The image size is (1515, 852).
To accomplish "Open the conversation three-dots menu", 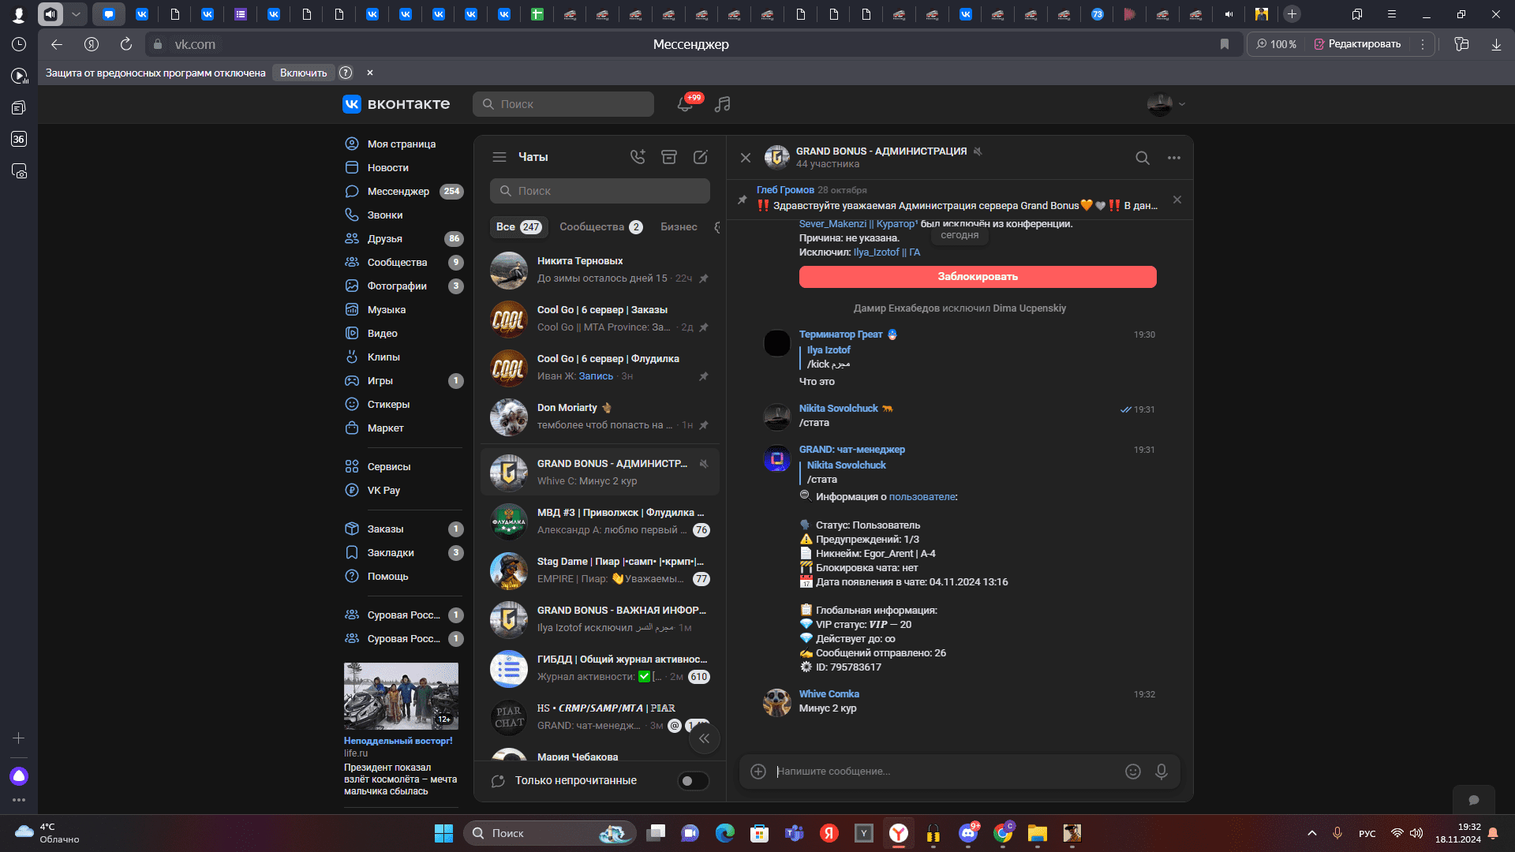I will (x=1174, y=158).
